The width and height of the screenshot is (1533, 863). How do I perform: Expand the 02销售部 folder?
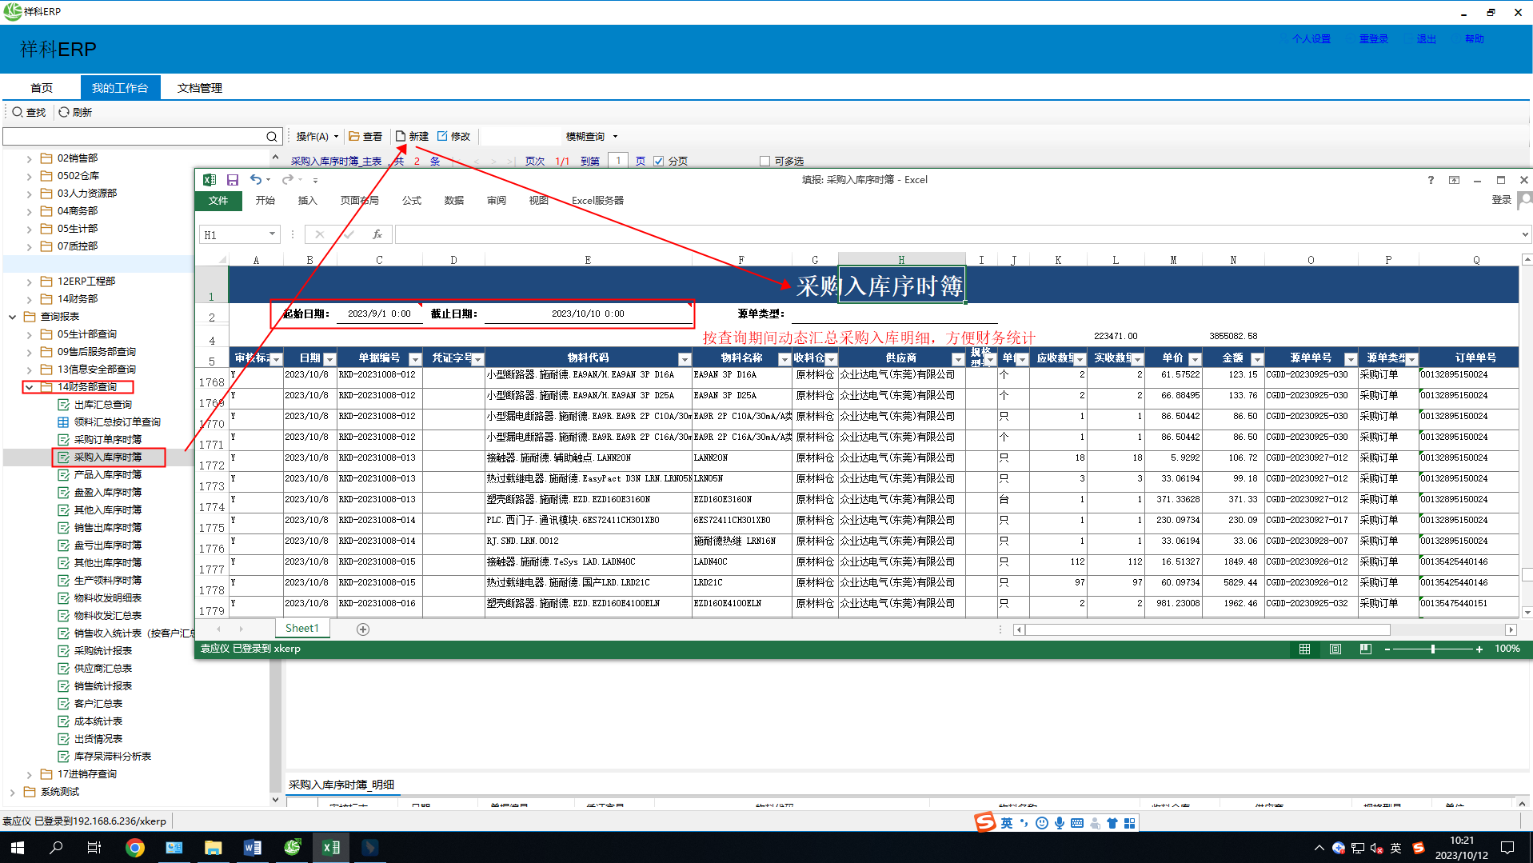click(30, 158)
